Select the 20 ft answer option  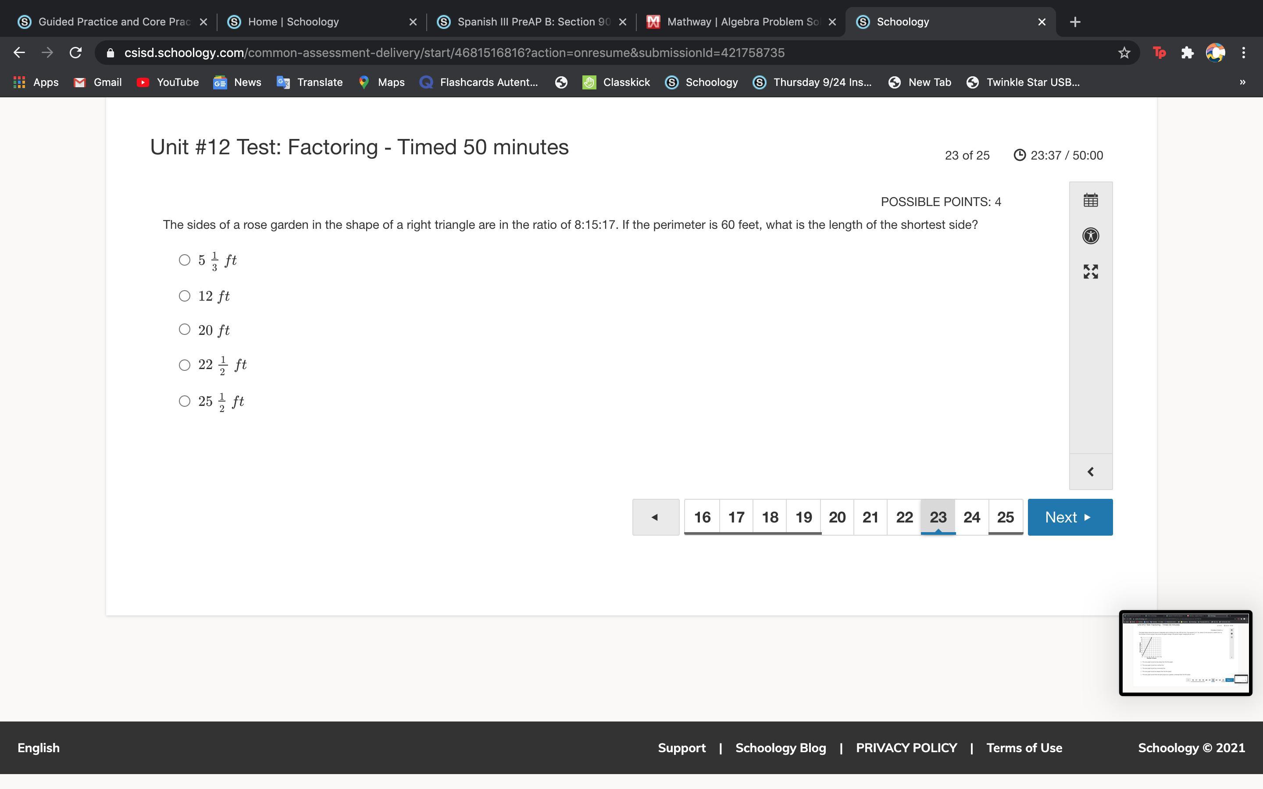[185, 329]
